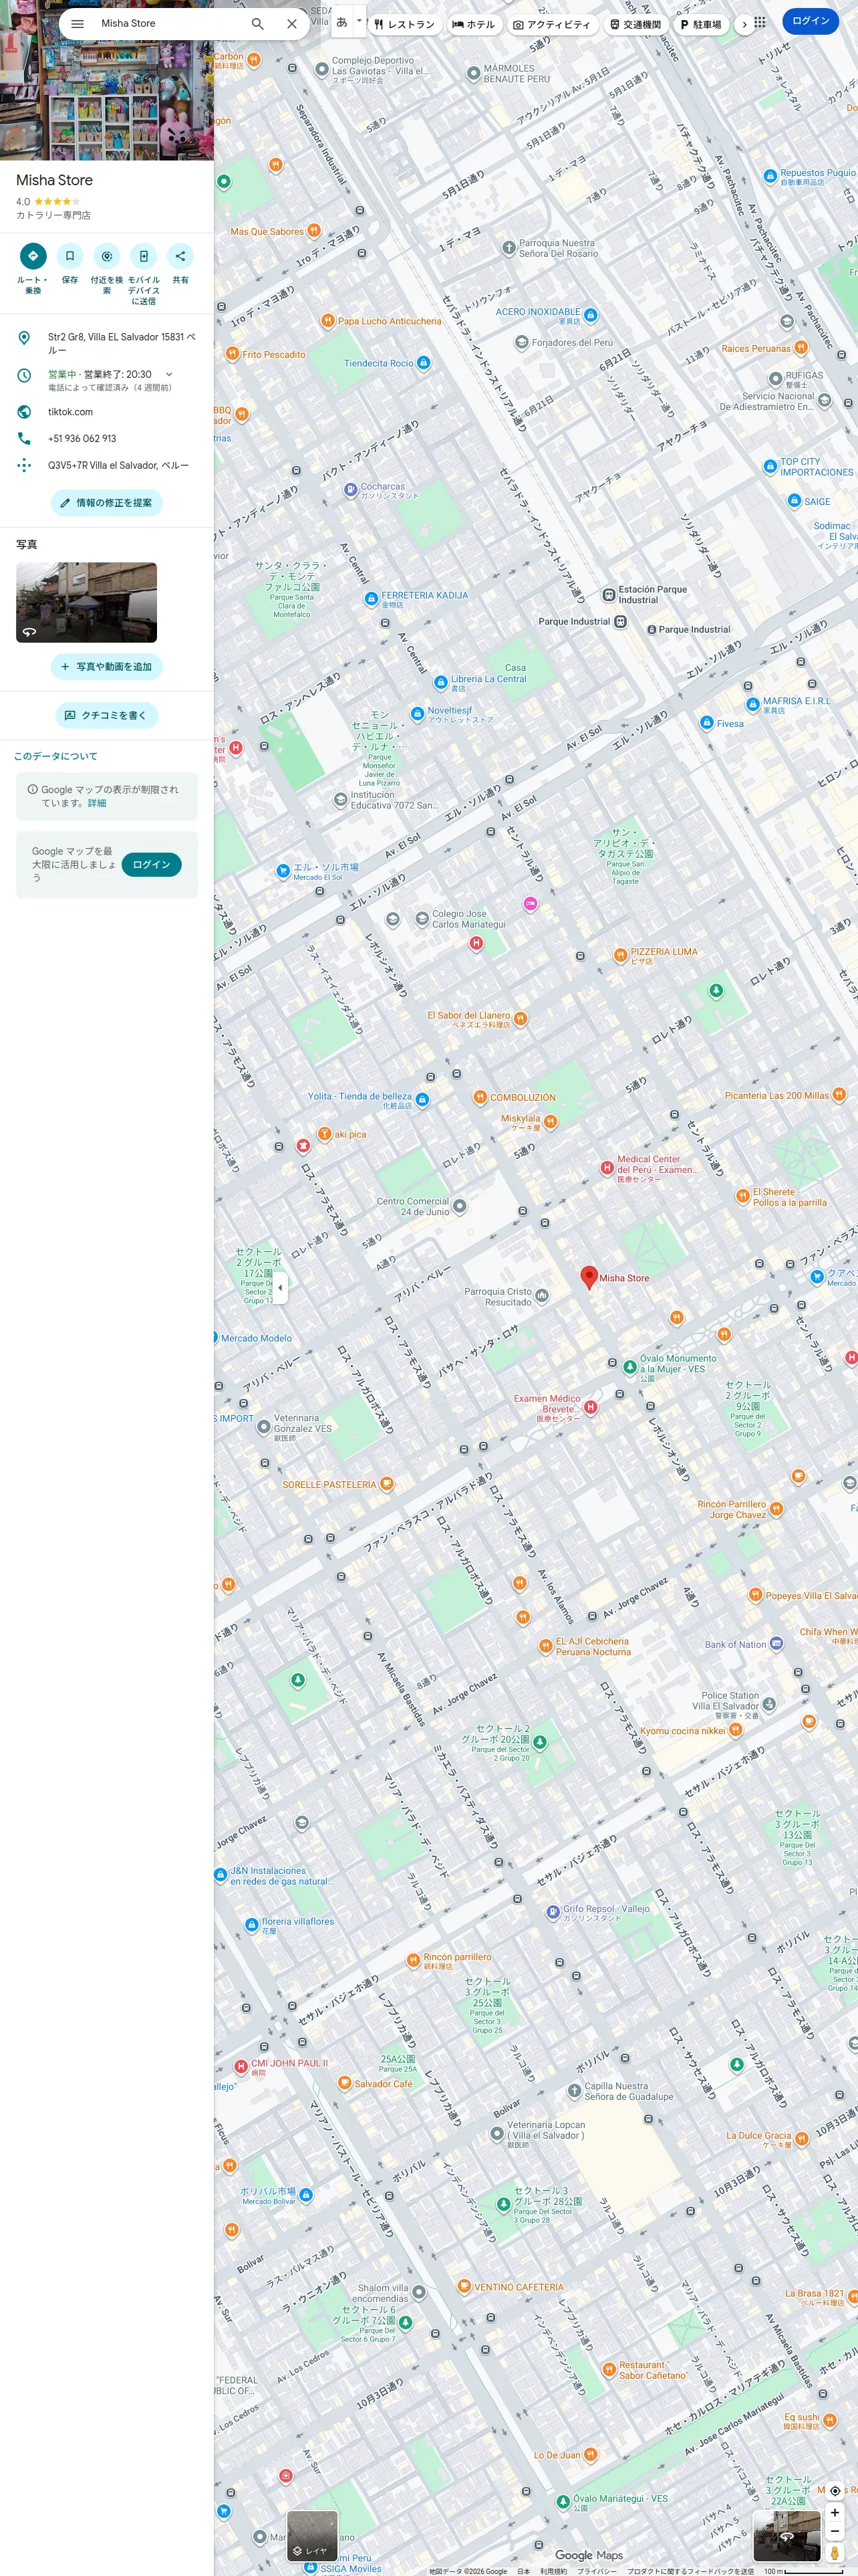Click the Parroquia Cristo Resucitado marker
Image resolution: width=858 pixels, height=2576 pixels.
(541, 1296)
